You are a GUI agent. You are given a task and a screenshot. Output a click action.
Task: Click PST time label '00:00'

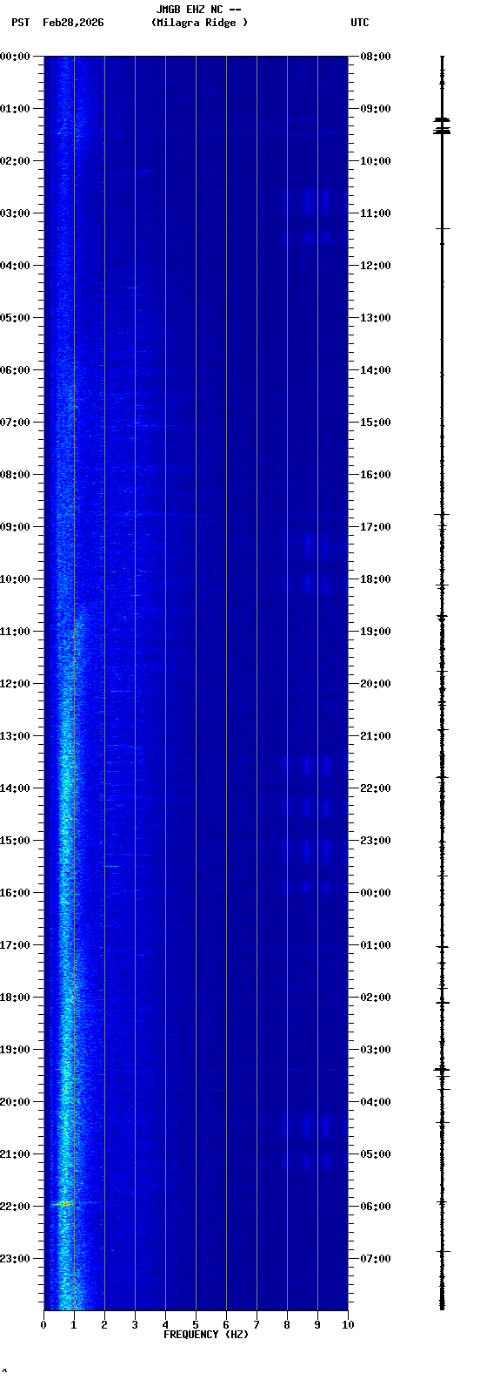pos(16,57)
